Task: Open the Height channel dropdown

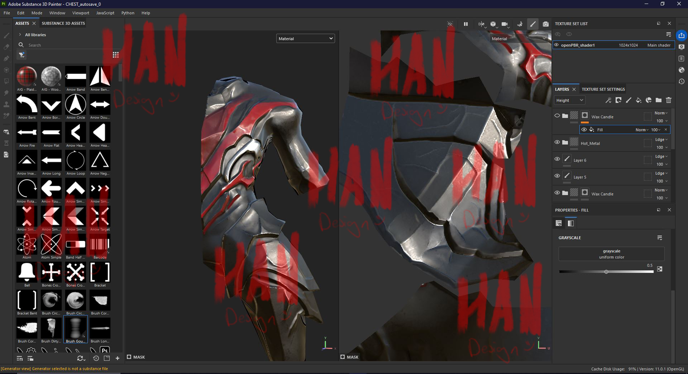Action: pyautogui.click(x=569, y=100)
